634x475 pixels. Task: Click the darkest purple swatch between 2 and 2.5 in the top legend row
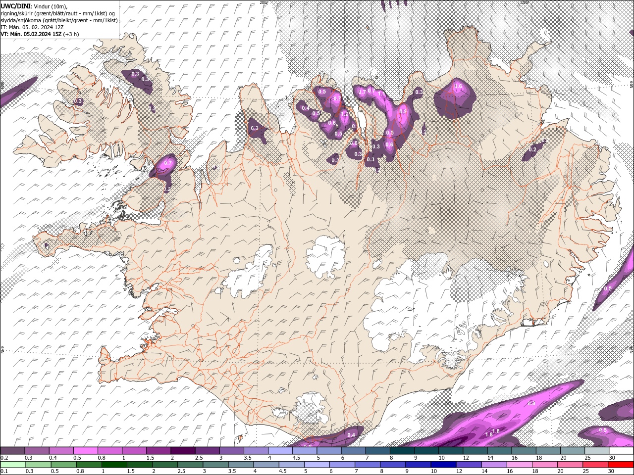pyautogui.click(x=183, y=451)
